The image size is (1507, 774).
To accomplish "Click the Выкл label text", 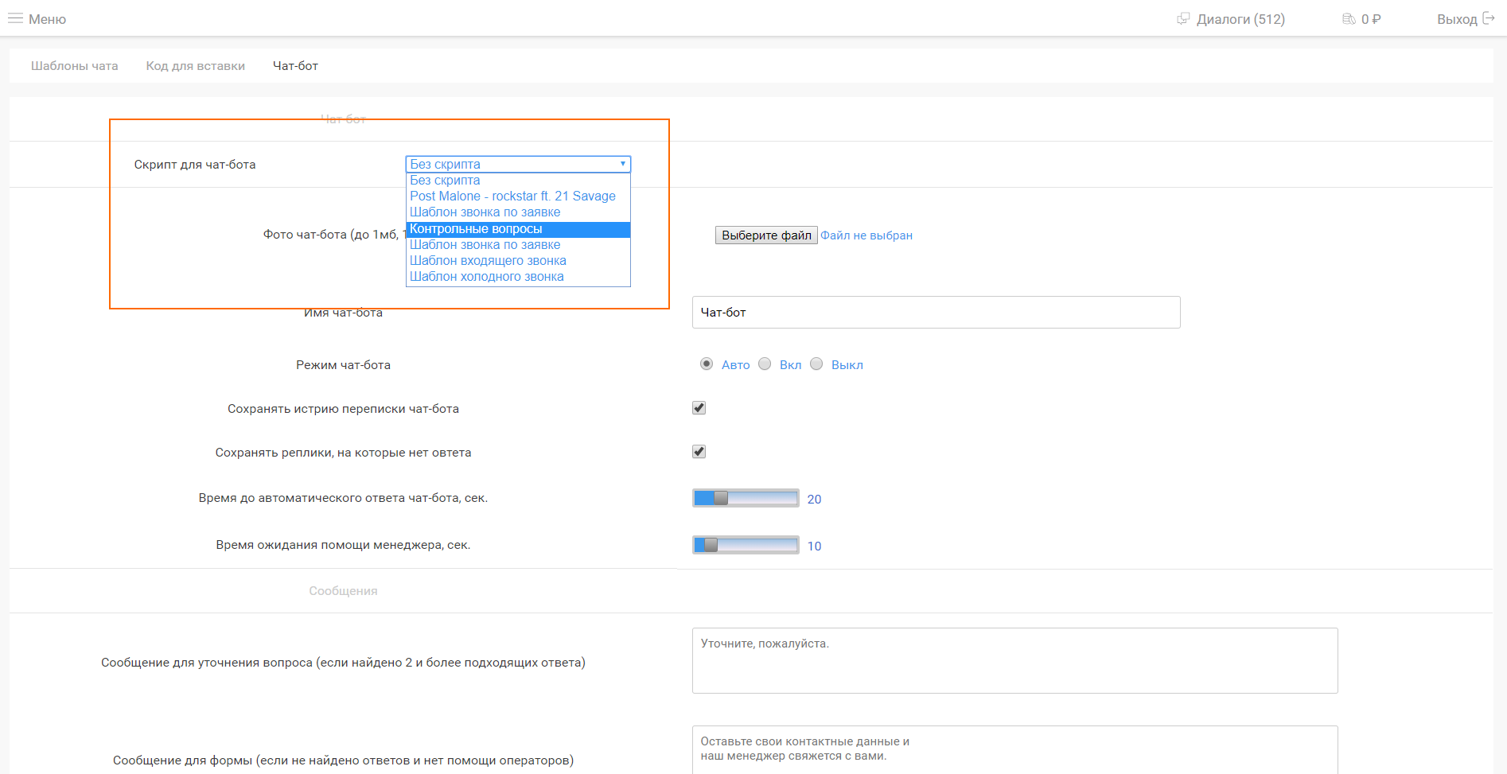I will [847, 365].
